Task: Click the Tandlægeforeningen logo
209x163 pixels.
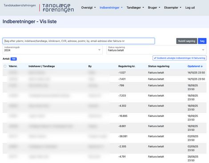Action: [x=58, y=8]
